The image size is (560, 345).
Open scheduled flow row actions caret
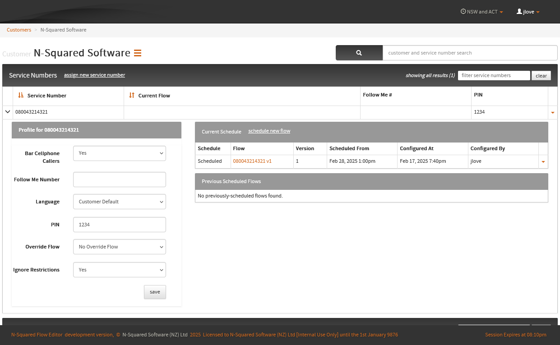(543, 161)
